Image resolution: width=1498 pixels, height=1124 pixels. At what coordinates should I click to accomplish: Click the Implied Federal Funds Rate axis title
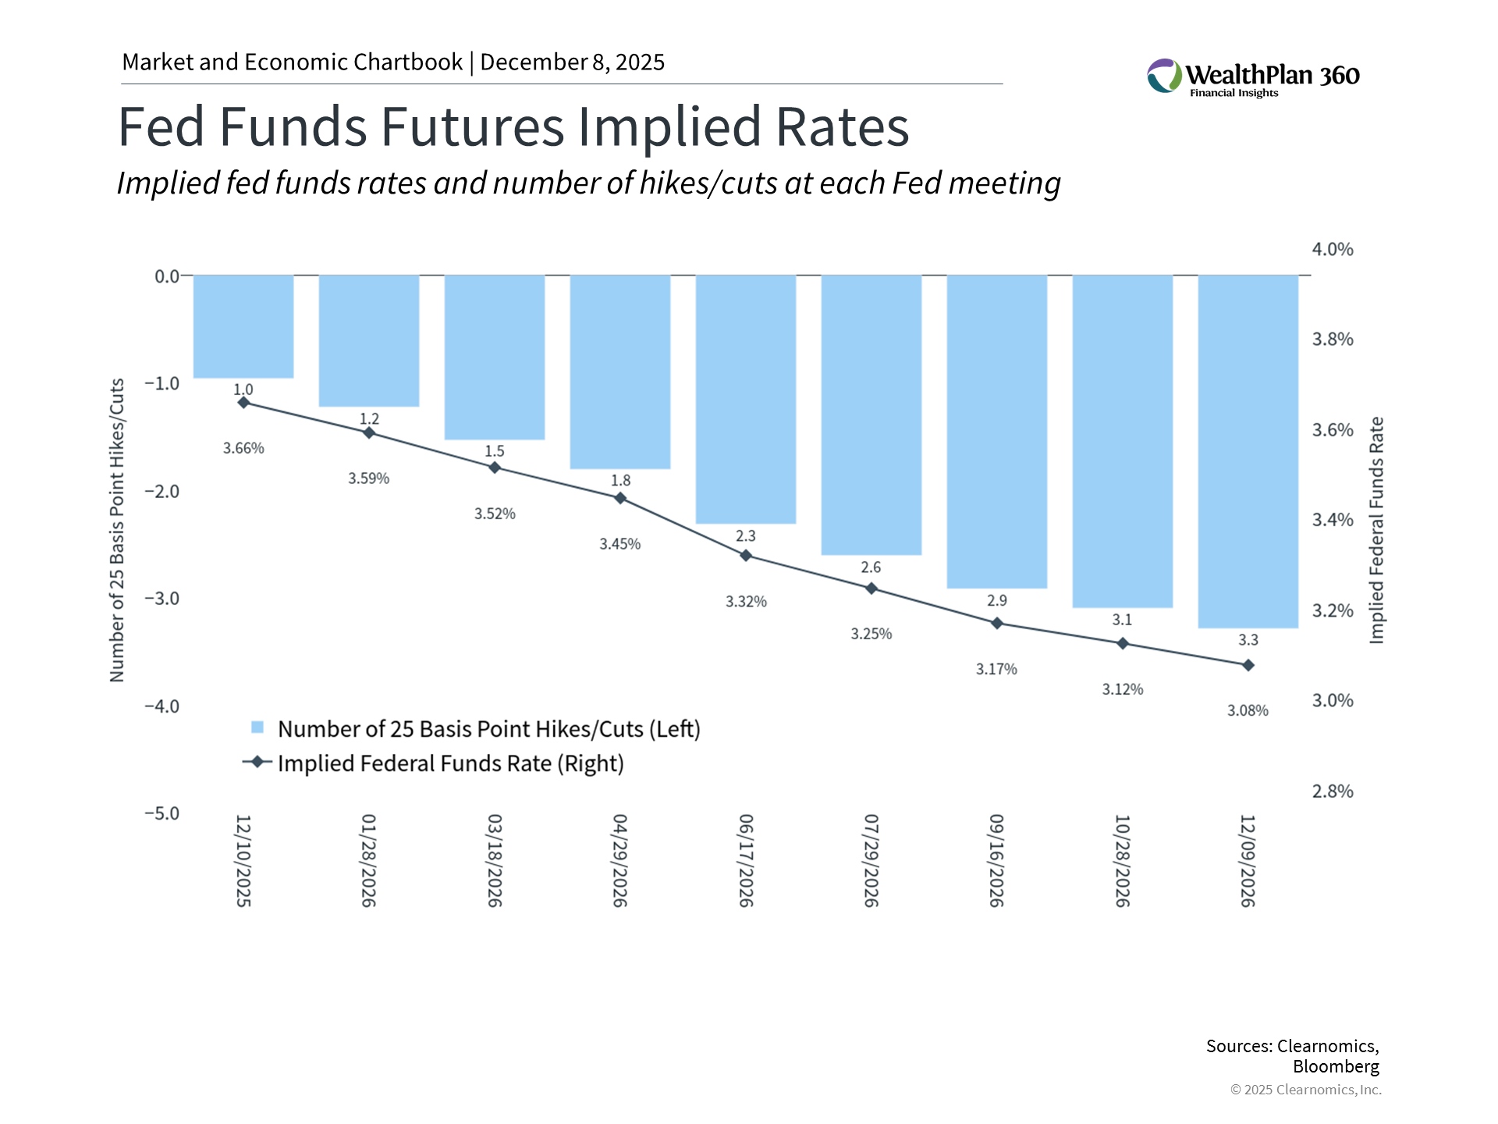1377,531
